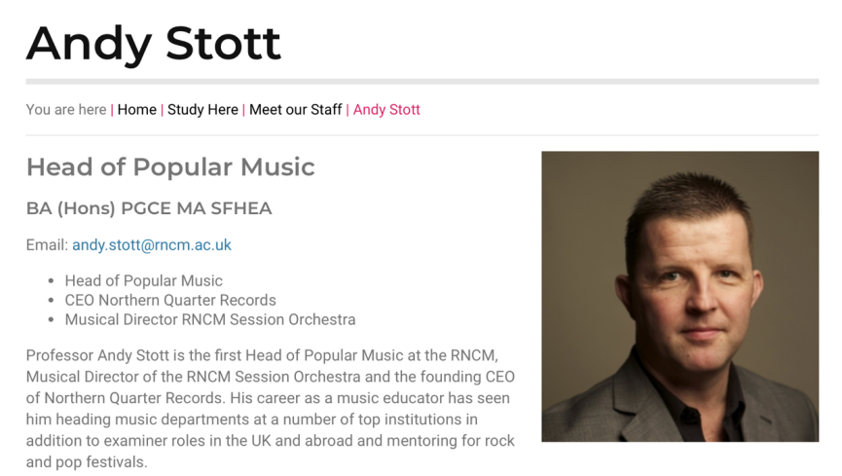Click the thin line below the breadcrumb

[x=422, y=135]
